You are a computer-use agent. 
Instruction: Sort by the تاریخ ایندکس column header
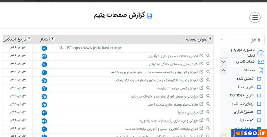pyautogui.click(x=14, y=39)
